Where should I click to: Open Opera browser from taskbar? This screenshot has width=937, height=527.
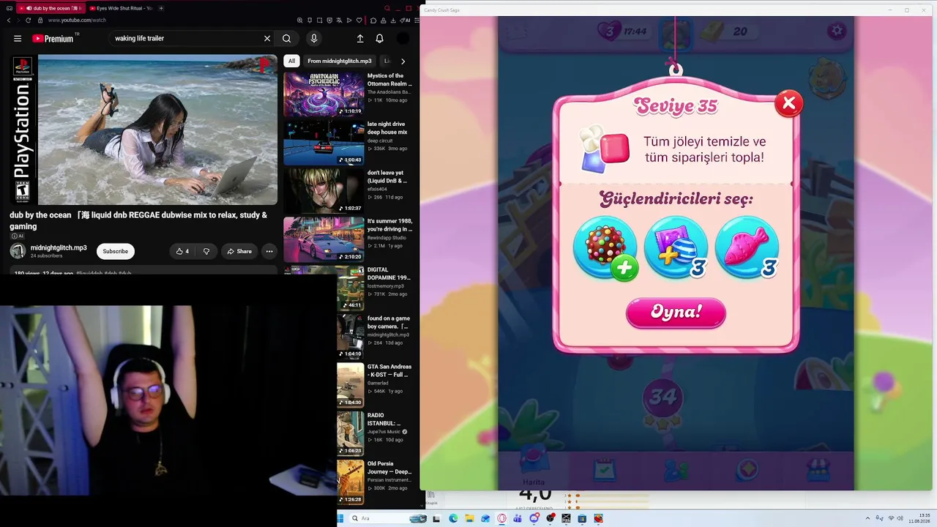tap(501, 518)
